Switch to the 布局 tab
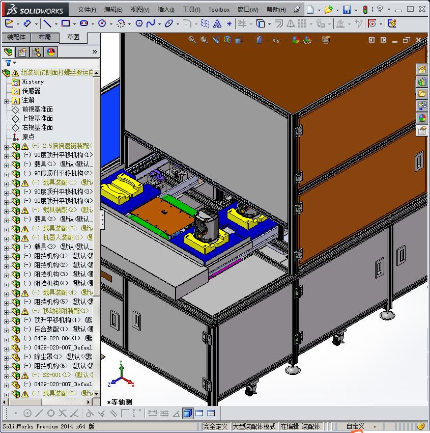Viewport: 430px width, 433px height. click(45, 37)
